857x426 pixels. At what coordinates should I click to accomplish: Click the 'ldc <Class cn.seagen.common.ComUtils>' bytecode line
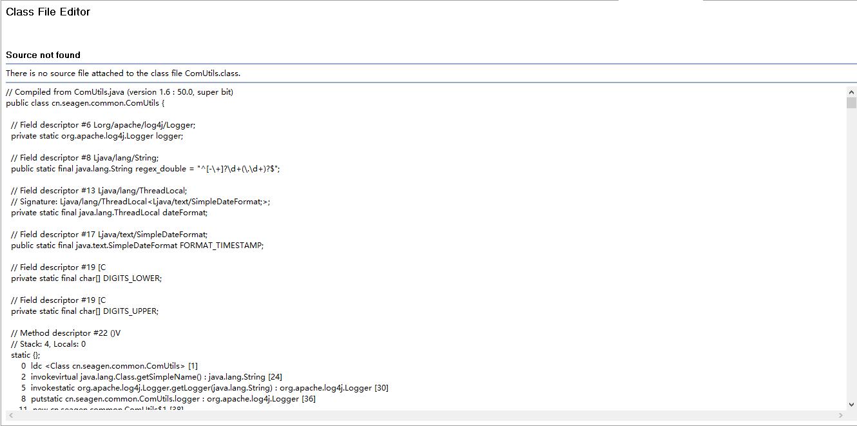point(109,366)
